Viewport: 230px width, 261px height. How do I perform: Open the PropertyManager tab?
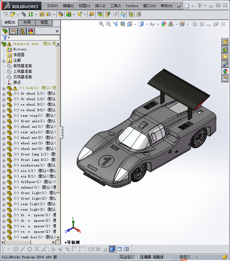[13, 31]
